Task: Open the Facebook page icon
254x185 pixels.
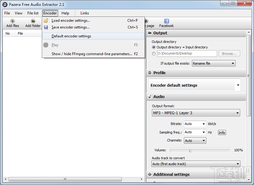Action: pos(166,21)
